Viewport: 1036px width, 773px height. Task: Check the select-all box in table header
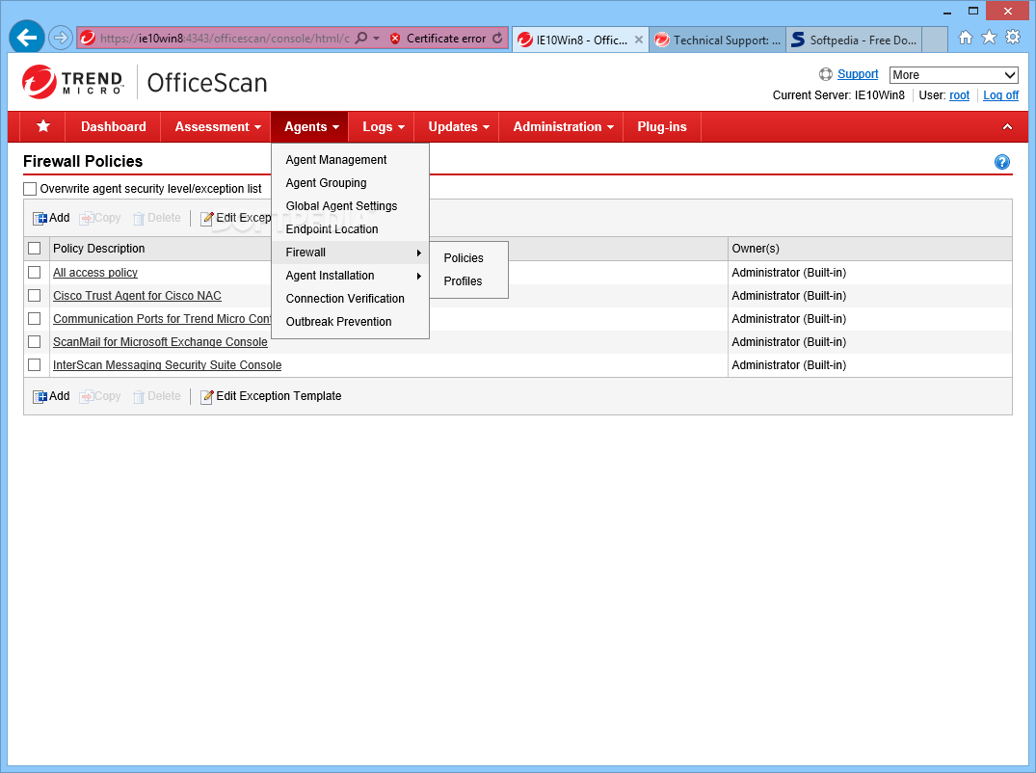(35, 248)
